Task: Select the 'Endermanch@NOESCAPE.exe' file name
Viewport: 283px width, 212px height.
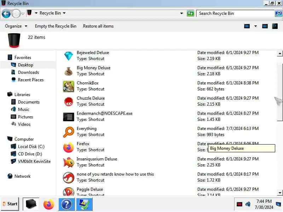Action: coord(104,113)
